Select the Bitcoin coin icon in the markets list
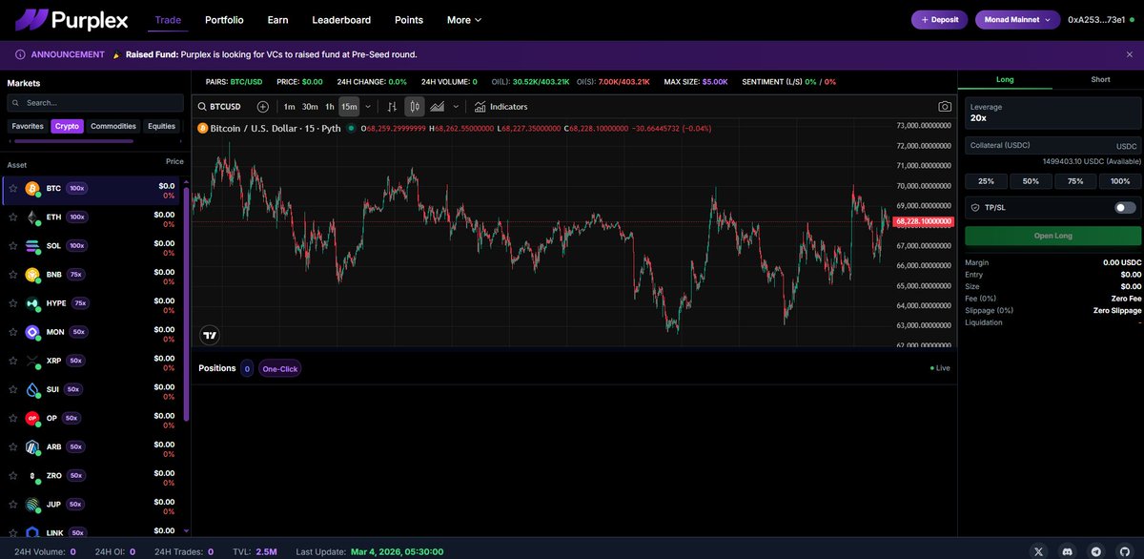This screenshot has width=1144, height=559. click(x=32, y=189)
